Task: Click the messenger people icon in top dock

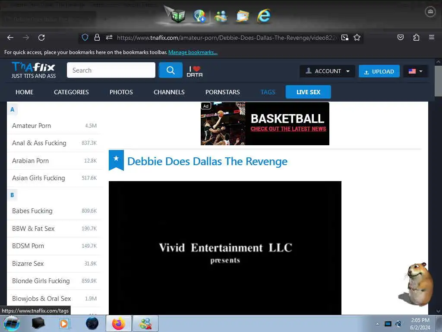Action: pyautogui.click(x=221, y=16)
